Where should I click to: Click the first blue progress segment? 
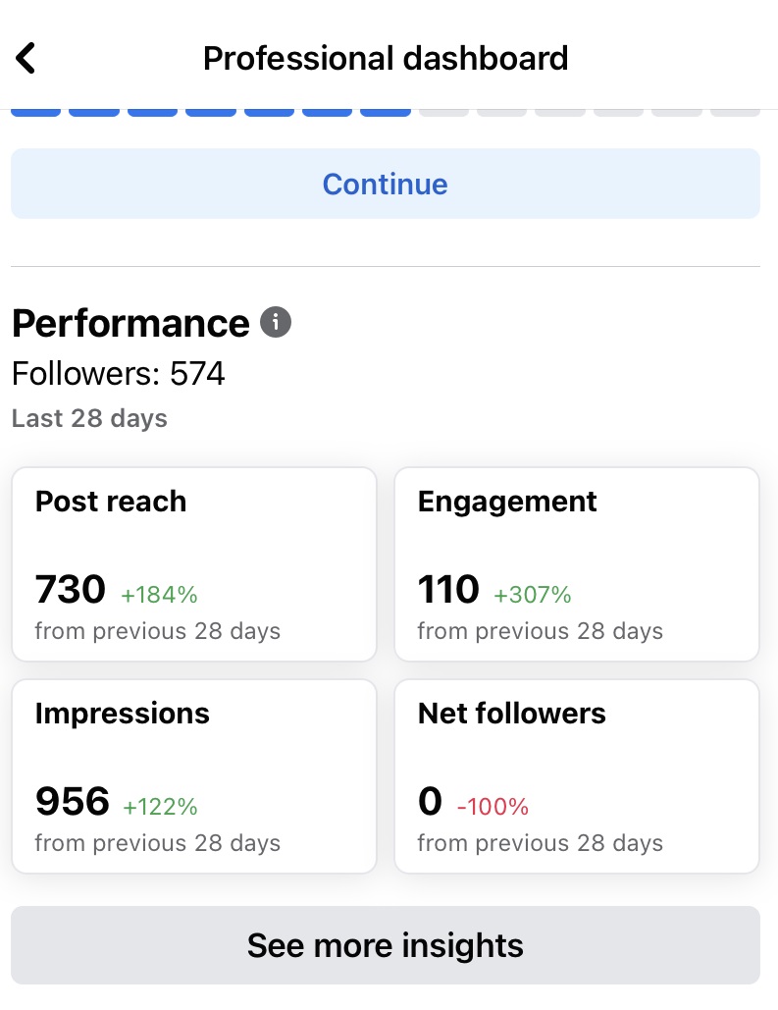click(x=35, y=112)
